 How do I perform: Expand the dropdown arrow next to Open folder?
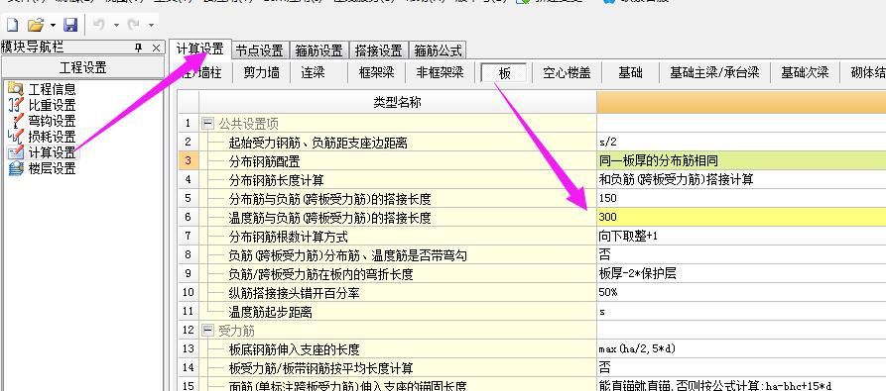(x=53, y=26)
